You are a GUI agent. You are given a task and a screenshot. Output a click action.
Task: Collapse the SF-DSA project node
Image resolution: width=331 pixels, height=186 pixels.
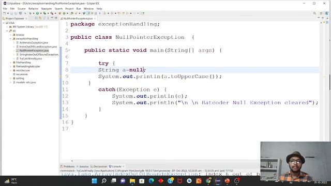(x=4, y=23)
